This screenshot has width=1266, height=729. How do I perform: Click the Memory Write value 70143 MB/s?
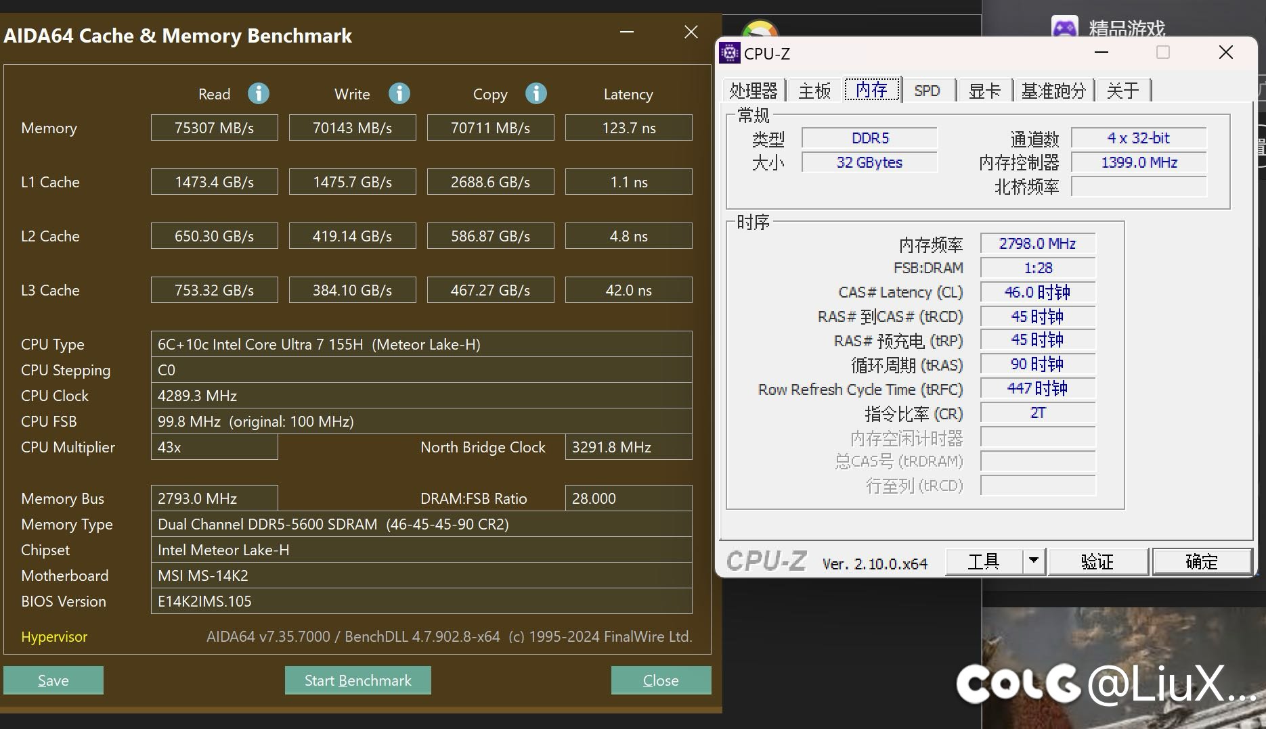[x=353, y=128]
